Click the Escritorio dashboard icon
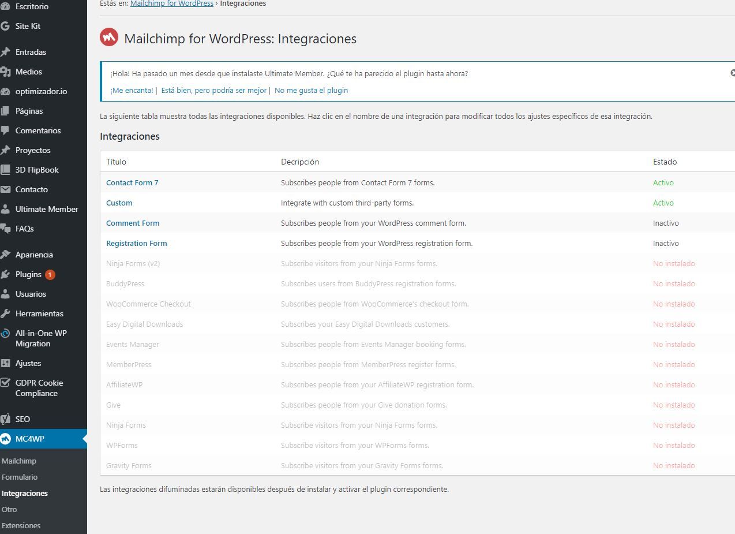The image size is (735, 534). point(5,6)
